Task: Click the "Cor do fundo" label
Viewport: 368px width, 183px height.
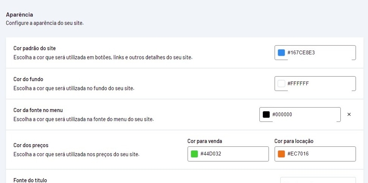Action: 28,79
